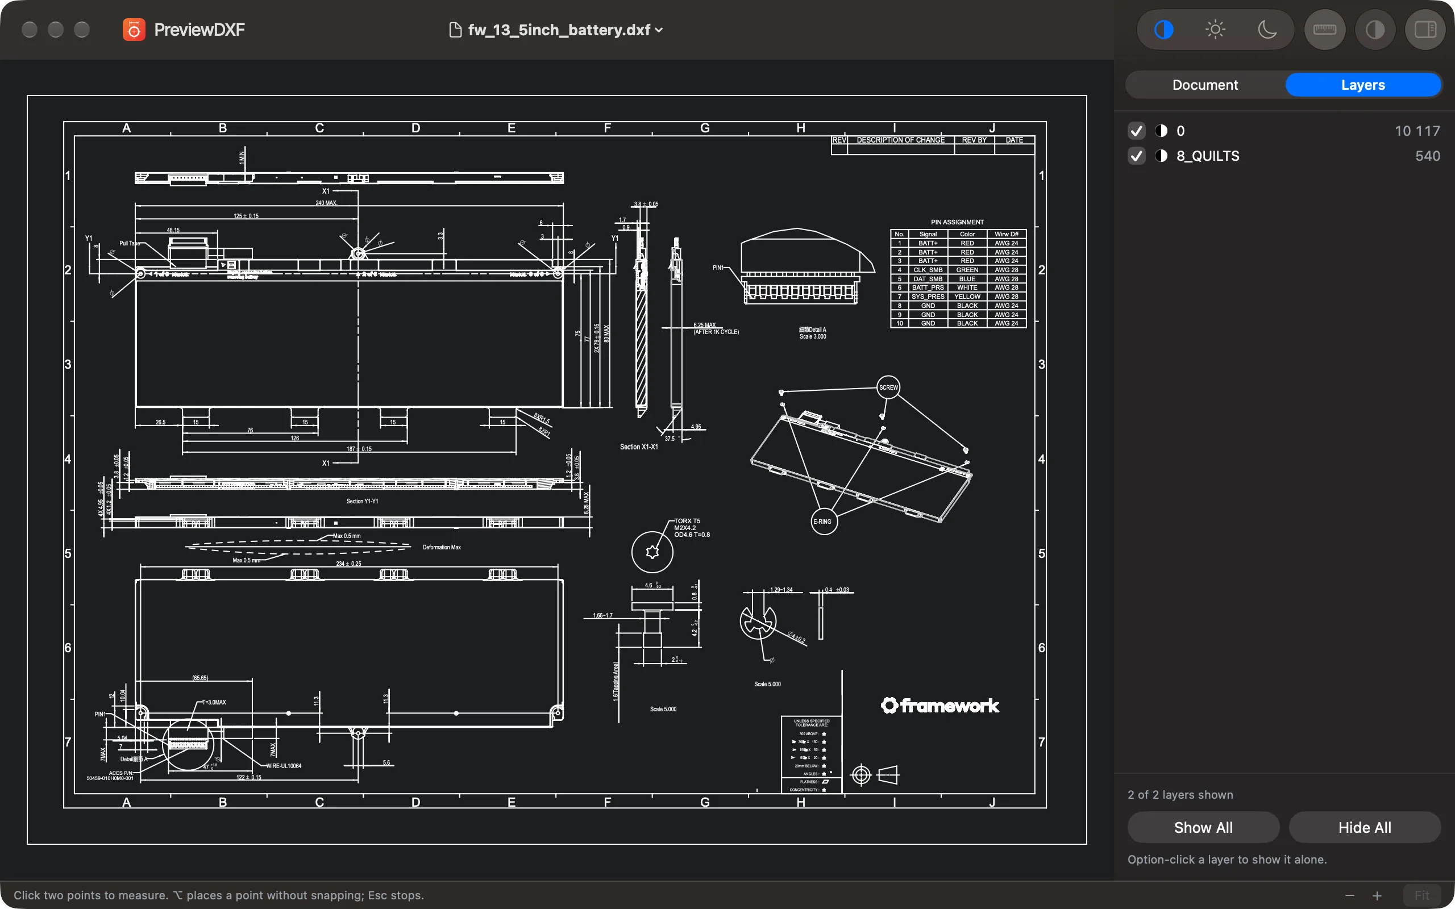The height and width of the screenshot is (909, 1455).
Task: Click the Hide All button
Action: click(x=1364, y=827)
